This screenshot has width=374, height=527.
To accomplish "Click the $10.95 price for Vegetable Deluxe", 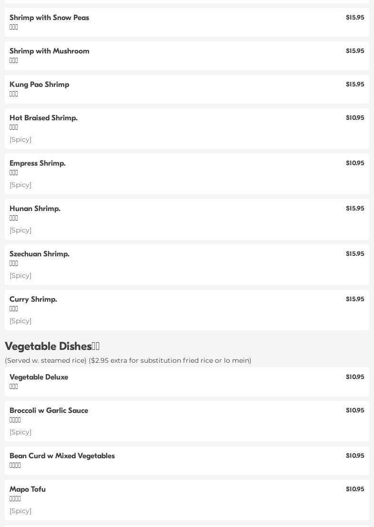I will click(355, 377).
